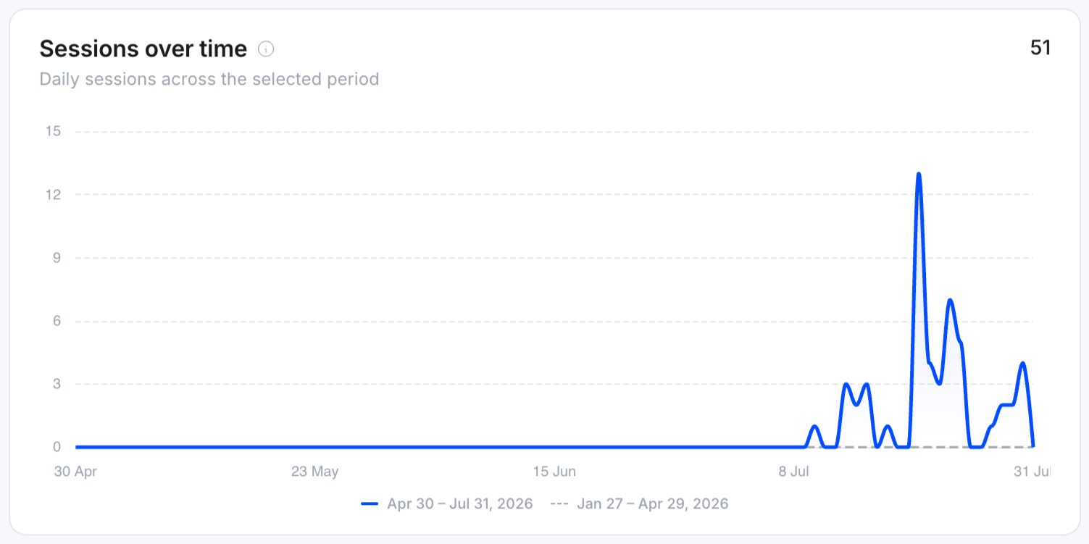Click the Daily sessions subtitle text

click(209, 79)
